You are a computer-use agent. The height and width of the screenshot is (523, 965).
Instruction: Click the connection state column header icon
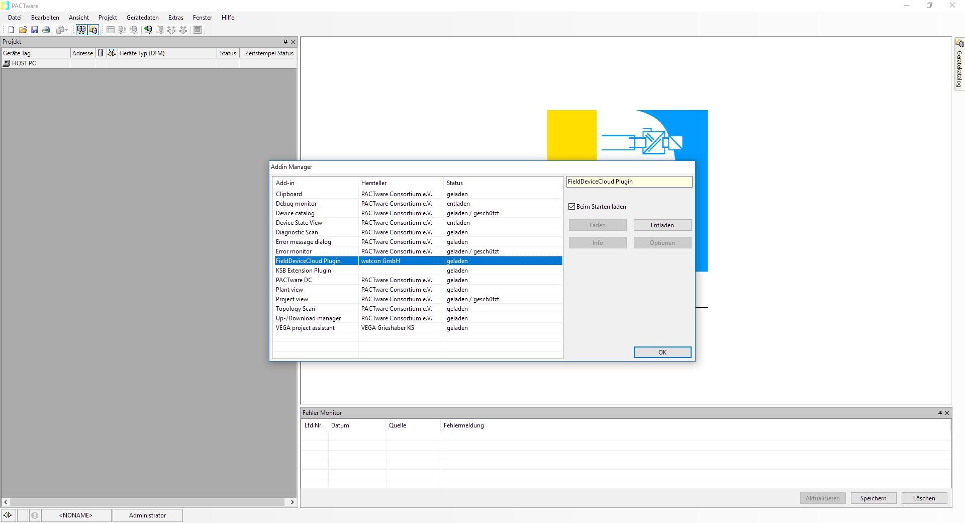112,53
